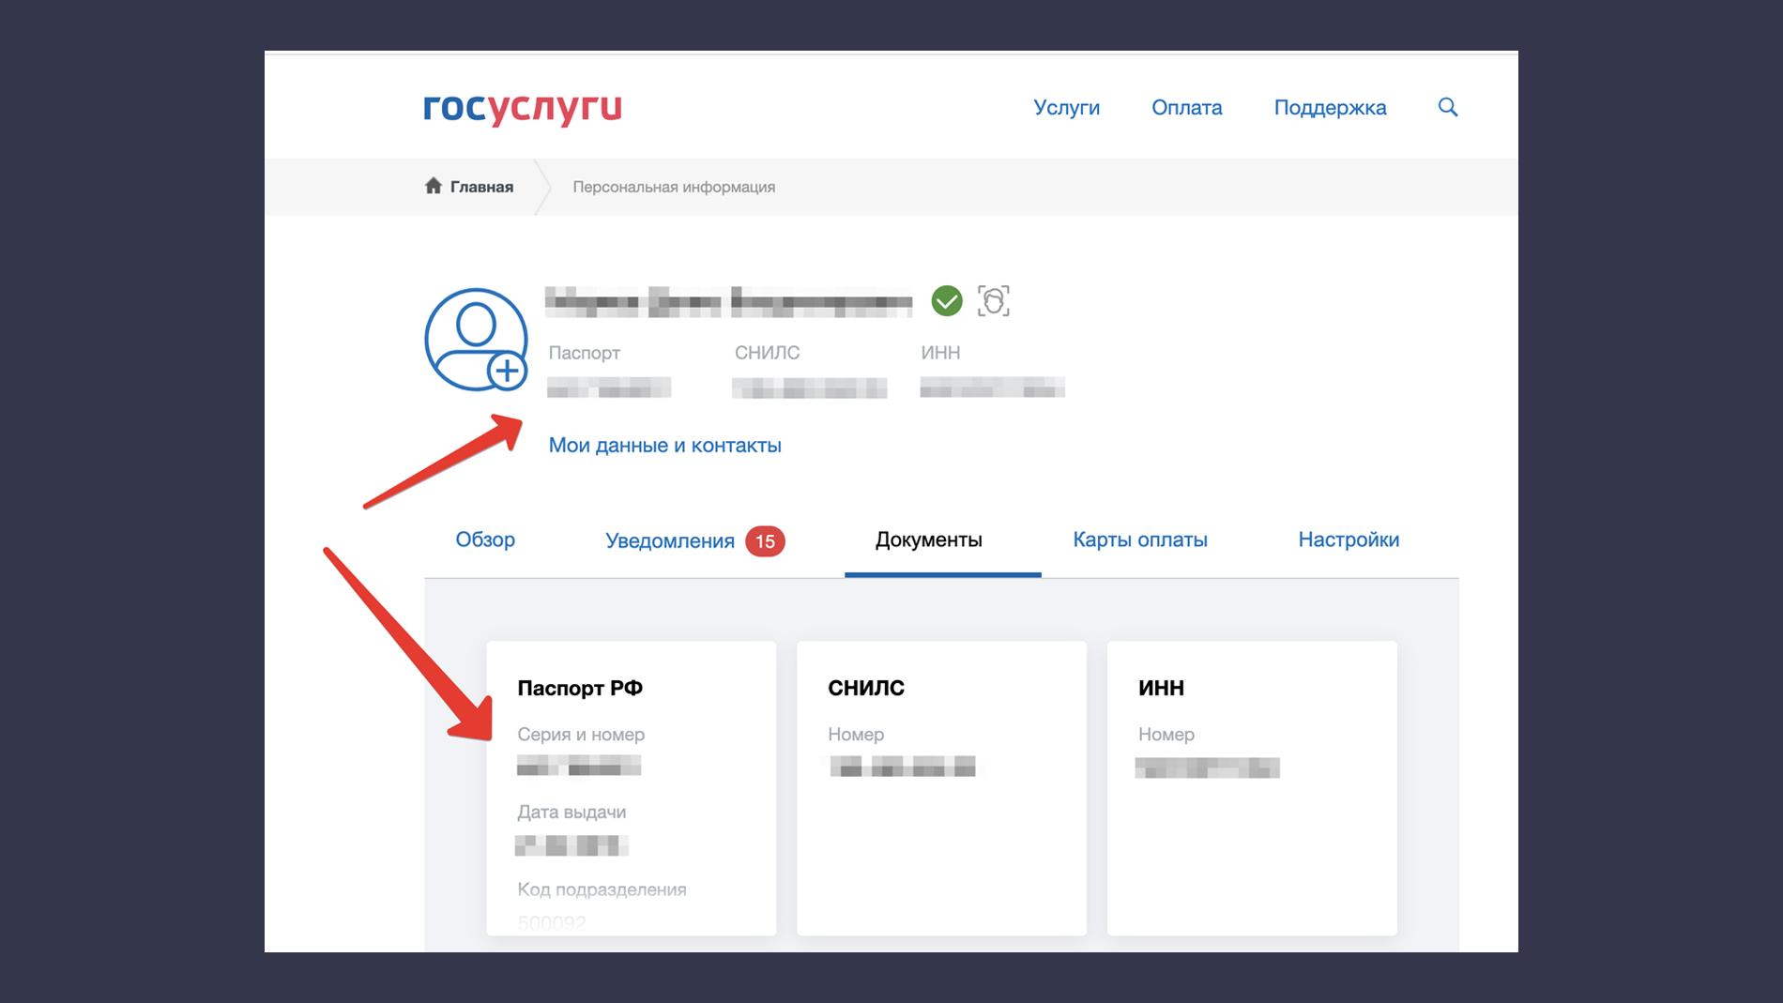Open the Настройки tab

tap(1349, 539)
